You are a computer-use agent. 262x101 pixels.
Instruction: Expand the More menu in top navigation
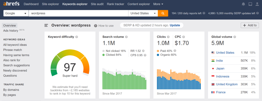tap(158, 4)
